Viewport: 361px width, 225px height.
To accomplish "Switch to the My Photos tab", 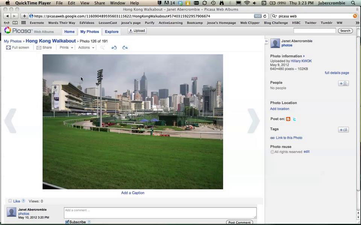I will [89, 31].
